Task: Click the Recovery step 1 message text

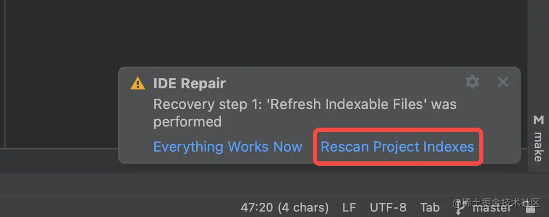Action: click(x=305, y=113)
